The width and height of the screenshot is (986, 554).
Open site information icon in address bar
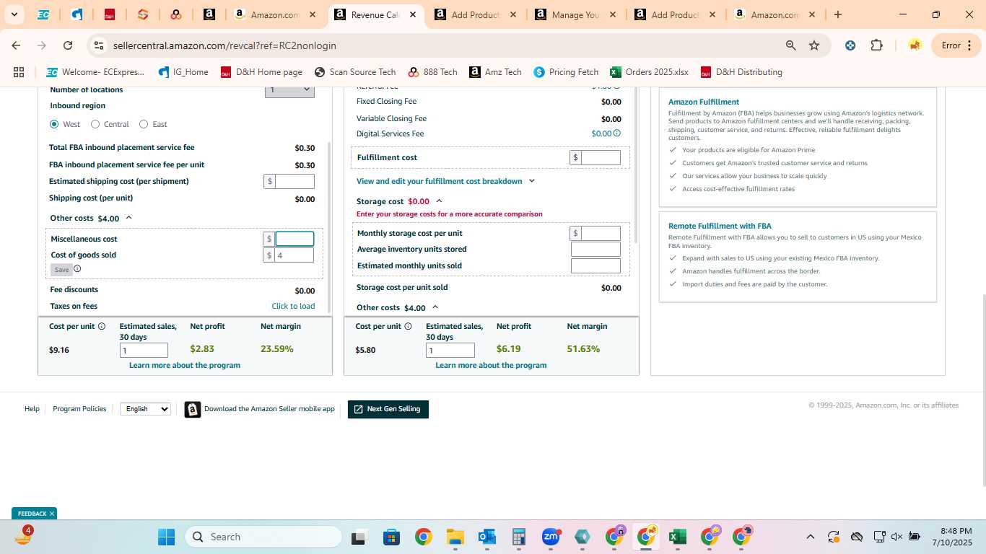[98, 45]
